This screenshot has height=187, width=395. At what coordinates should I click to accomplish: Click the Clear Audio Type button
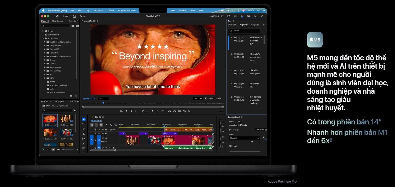[261, 130]
